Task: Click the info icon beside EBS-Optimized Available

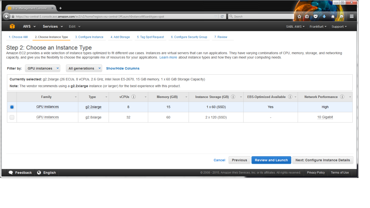Action: pyautogui.click(x=290, y=97)
